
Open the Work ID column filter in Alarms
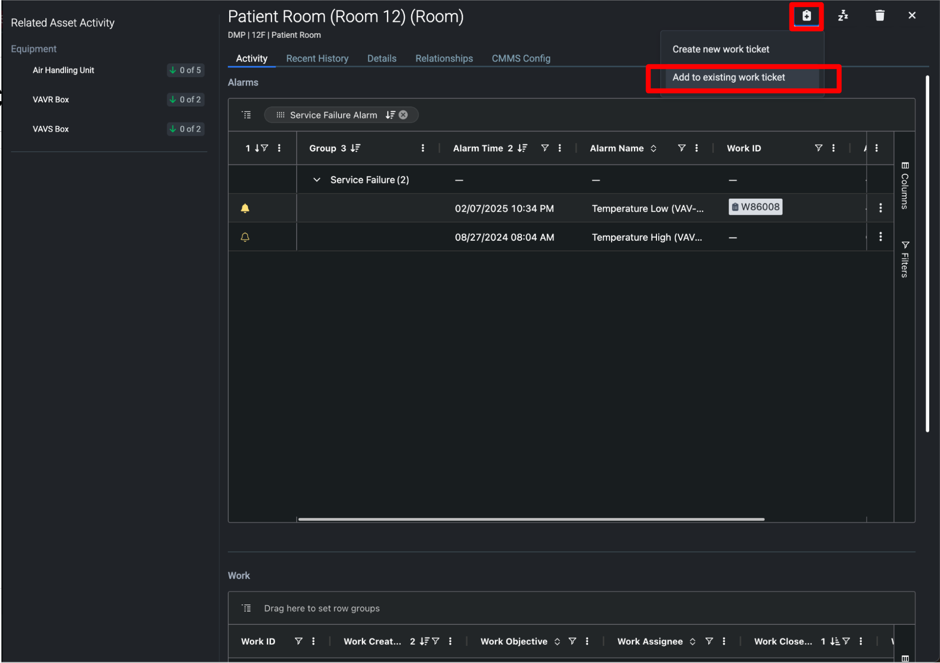coord(818,148)
